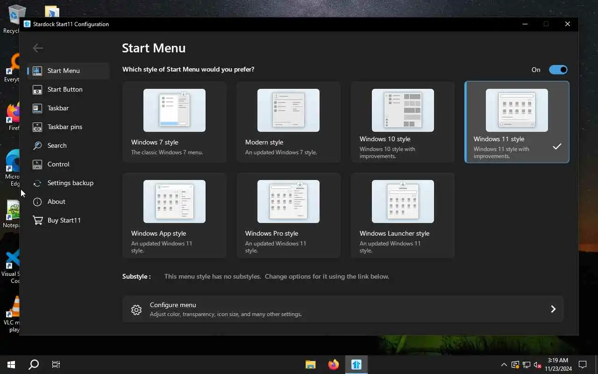Image resolution: width=598 pixels, height=374 pixels.
Task: Click the muted volume tray icon
Action: (538, 365)
